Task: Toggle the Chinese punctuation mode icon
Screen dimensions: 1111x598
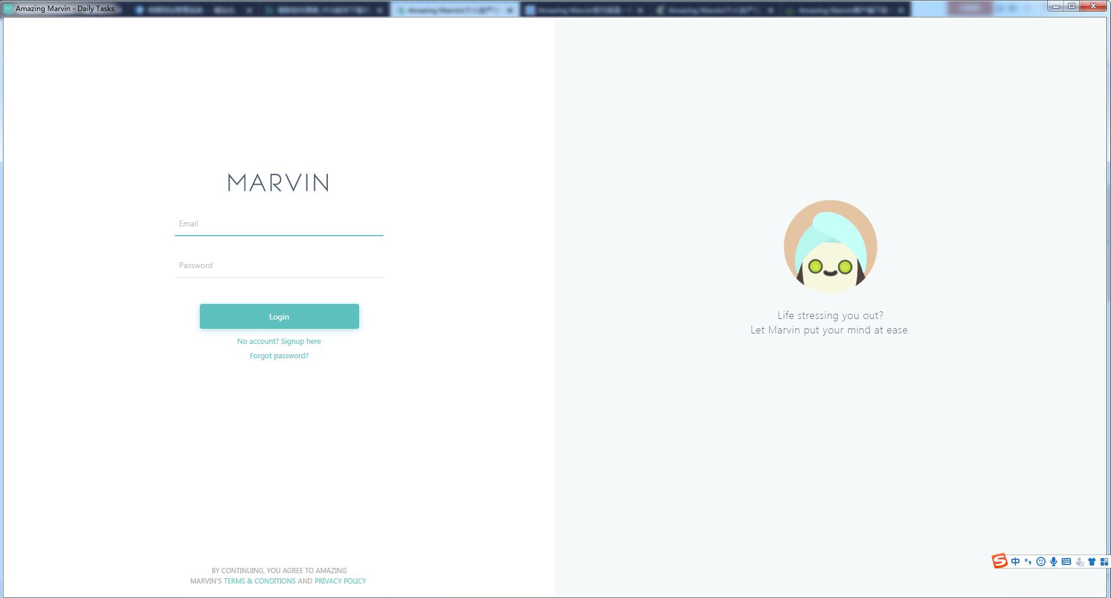Action: 1028,562
